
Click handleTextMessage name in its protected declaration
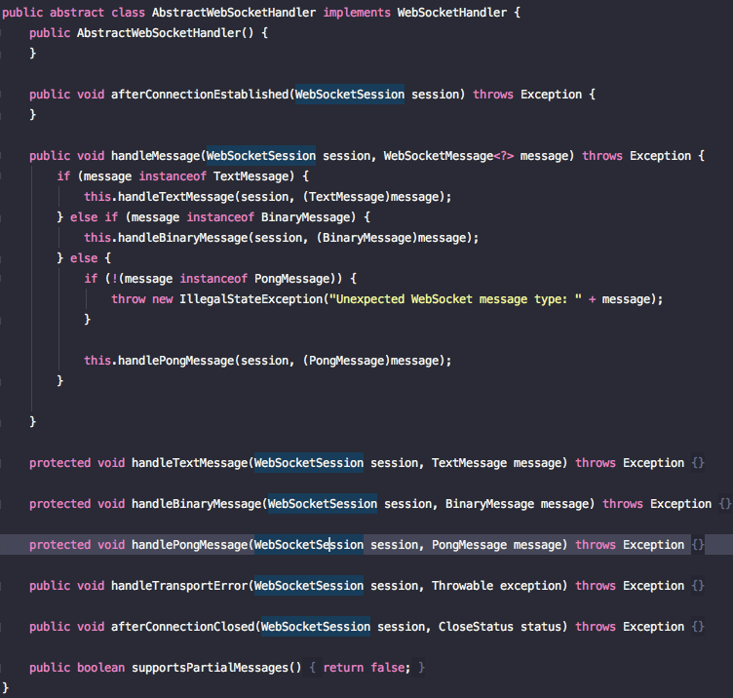tap(189, 463)
